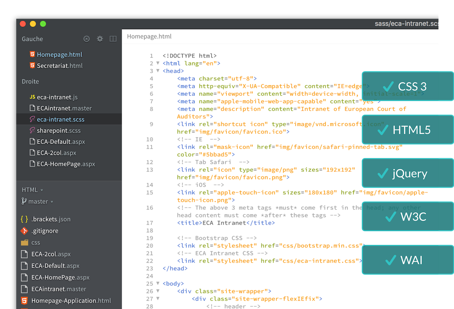Click the curly braces icon of .brackets.json
Screen dimensions: 454x309
click(24, 219)
